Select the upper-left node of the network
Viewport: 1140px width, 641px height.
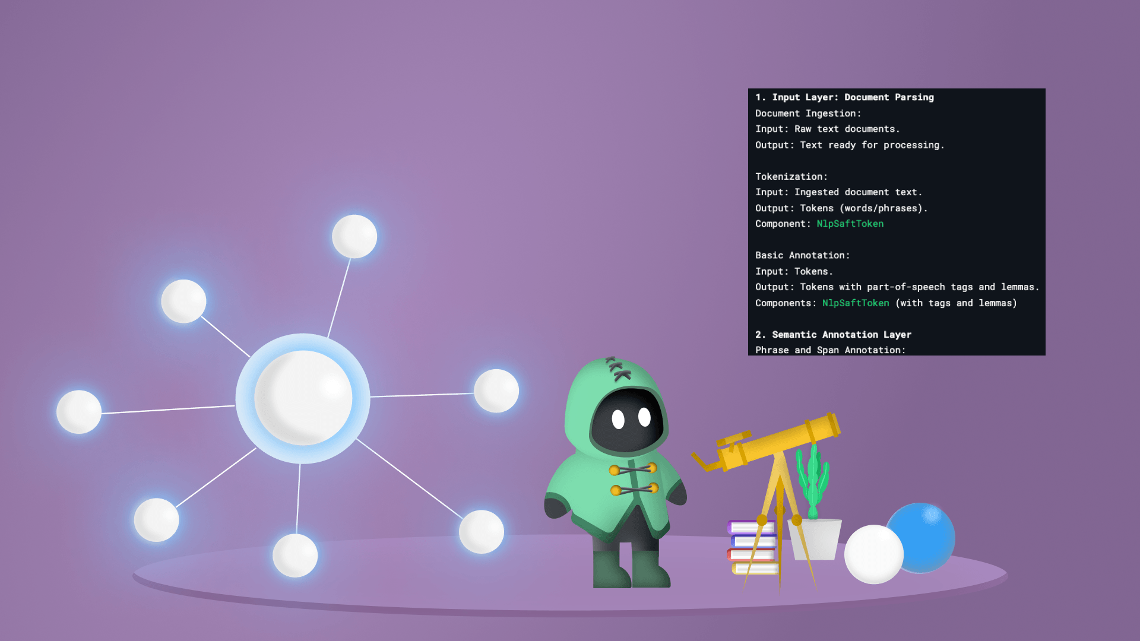tap(182, 302)
